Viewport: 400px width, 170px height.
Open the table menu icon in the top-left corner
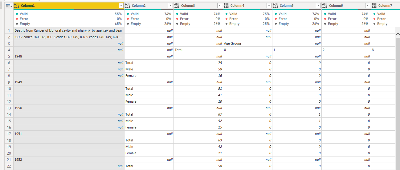click(9, 6)
